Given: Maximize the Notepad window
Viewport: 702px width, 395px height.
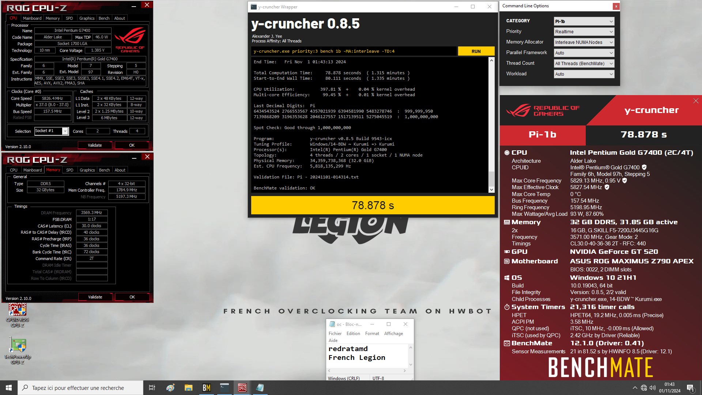Looking at the screenshot, I should 389,324.
